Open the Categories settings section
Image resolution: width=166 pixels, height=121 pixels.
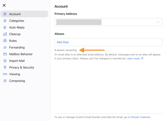pos(24,21)
